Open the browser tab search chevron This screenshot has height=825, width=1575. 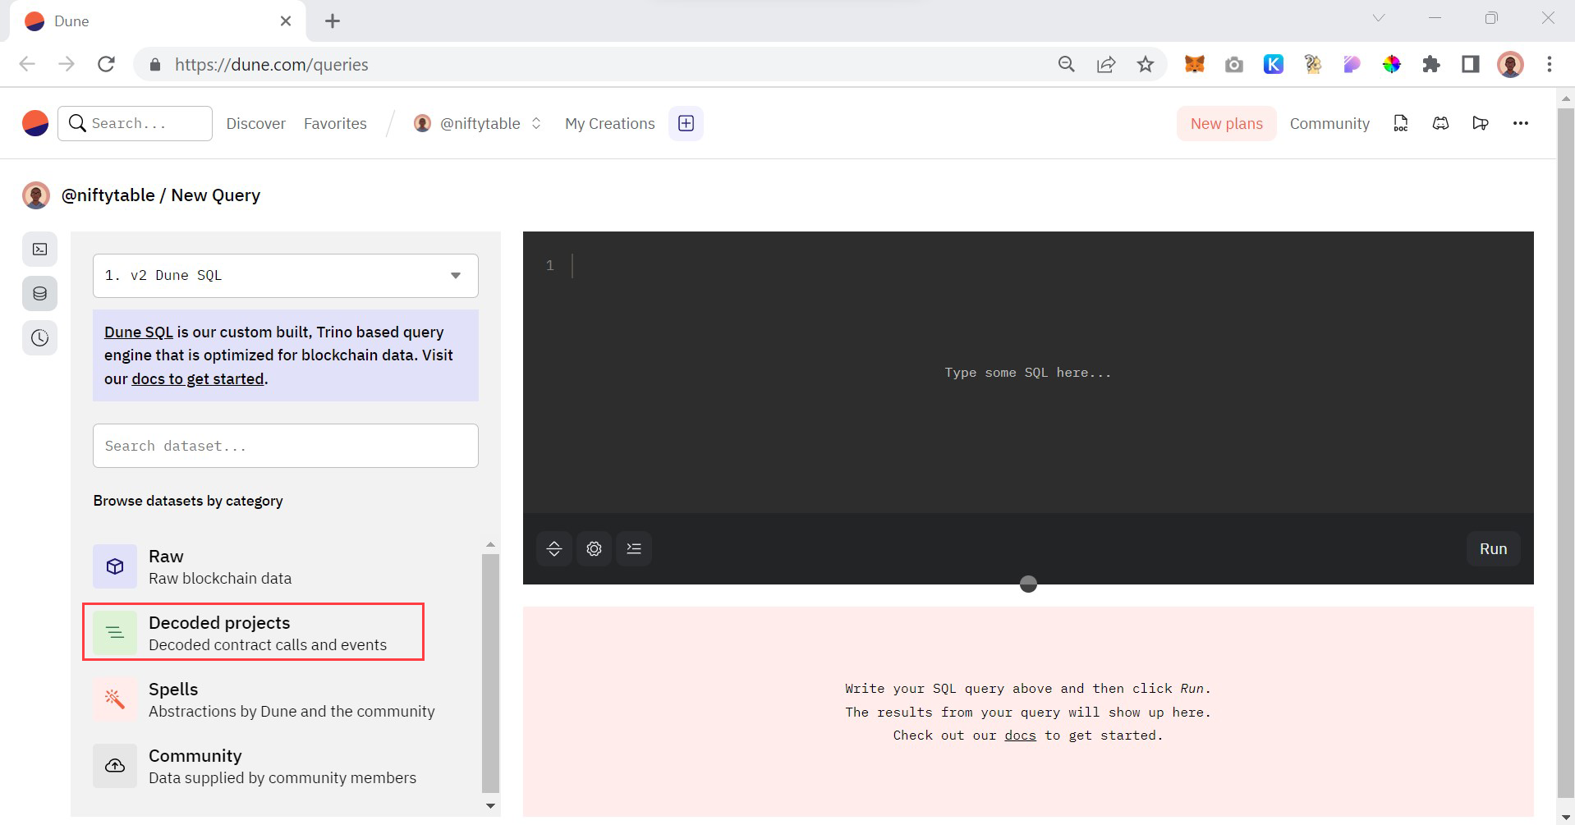(1379, 18)
